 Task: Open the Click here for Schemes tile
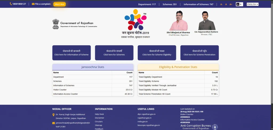click(x=114, y=53)
